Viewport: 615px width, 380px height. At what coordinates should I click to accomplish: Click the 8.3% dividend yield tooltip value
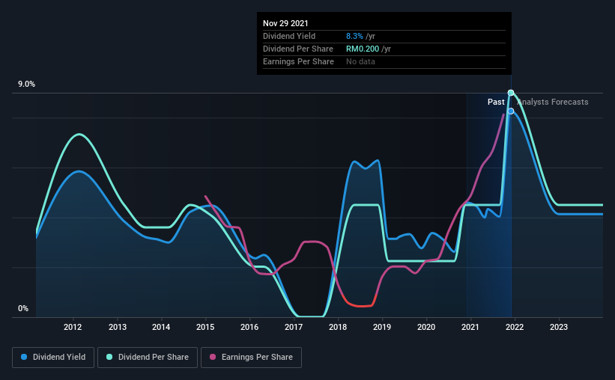354,36
